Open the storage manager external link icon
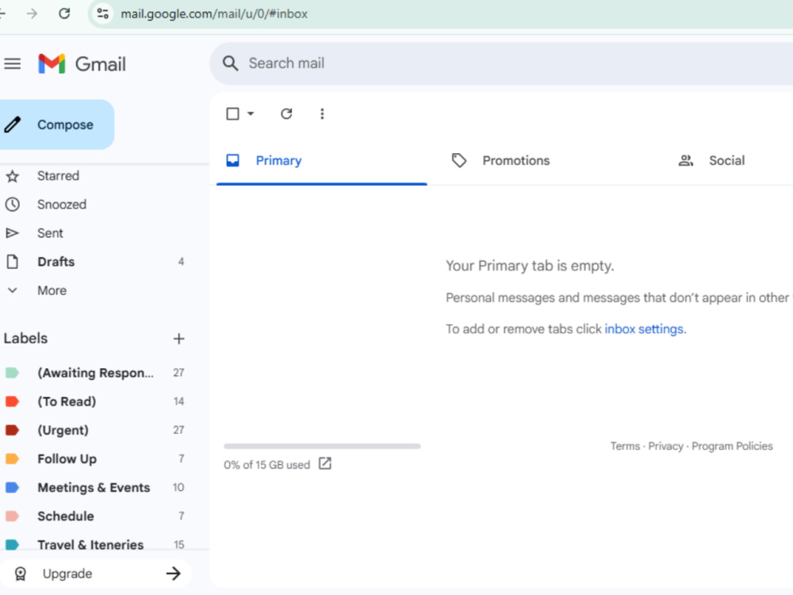The width and height of the screenshot is (793, 595). [325, 464]
